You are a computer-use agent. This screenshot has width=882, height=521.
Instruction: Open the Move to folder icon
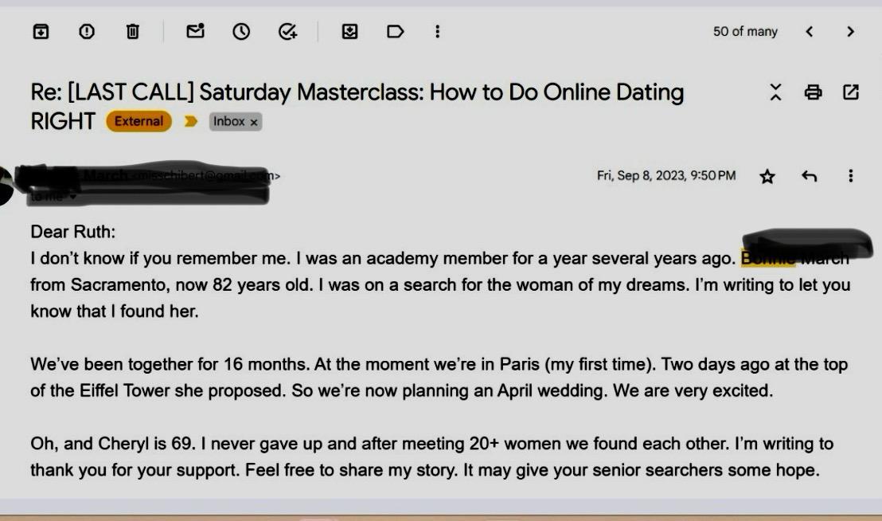(x=349, y=31)
